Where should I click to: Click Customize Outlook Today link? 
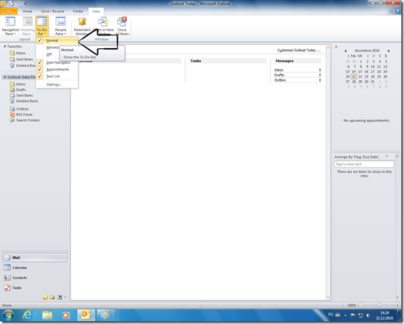pos(299,50)
